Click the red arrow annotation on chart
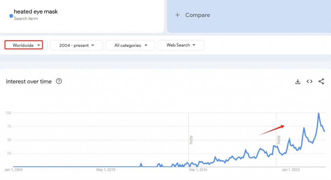331x180 pixels. point(272,130)
